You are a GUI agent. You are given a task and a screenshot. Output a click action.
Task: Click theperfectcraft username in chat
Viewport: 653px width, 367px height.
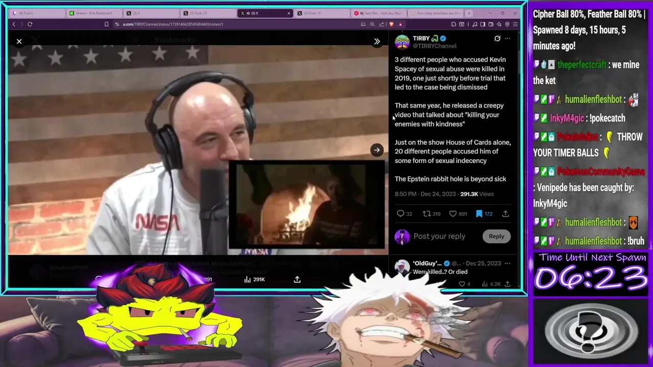click(582, 65)
